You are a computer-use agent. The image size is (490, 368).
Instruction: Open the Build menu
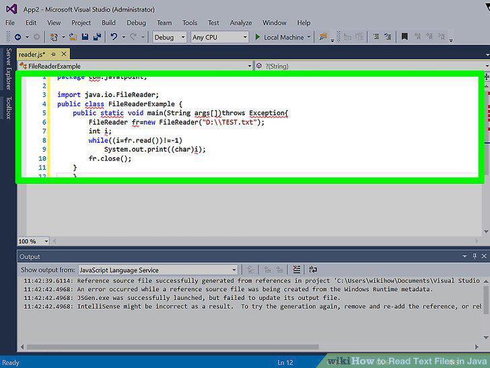pos(108,23)
